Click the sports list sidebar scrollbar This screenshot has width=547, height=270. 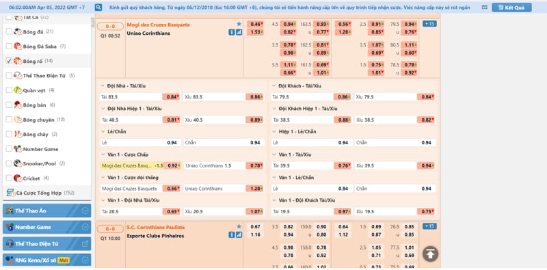click(92, 23)
